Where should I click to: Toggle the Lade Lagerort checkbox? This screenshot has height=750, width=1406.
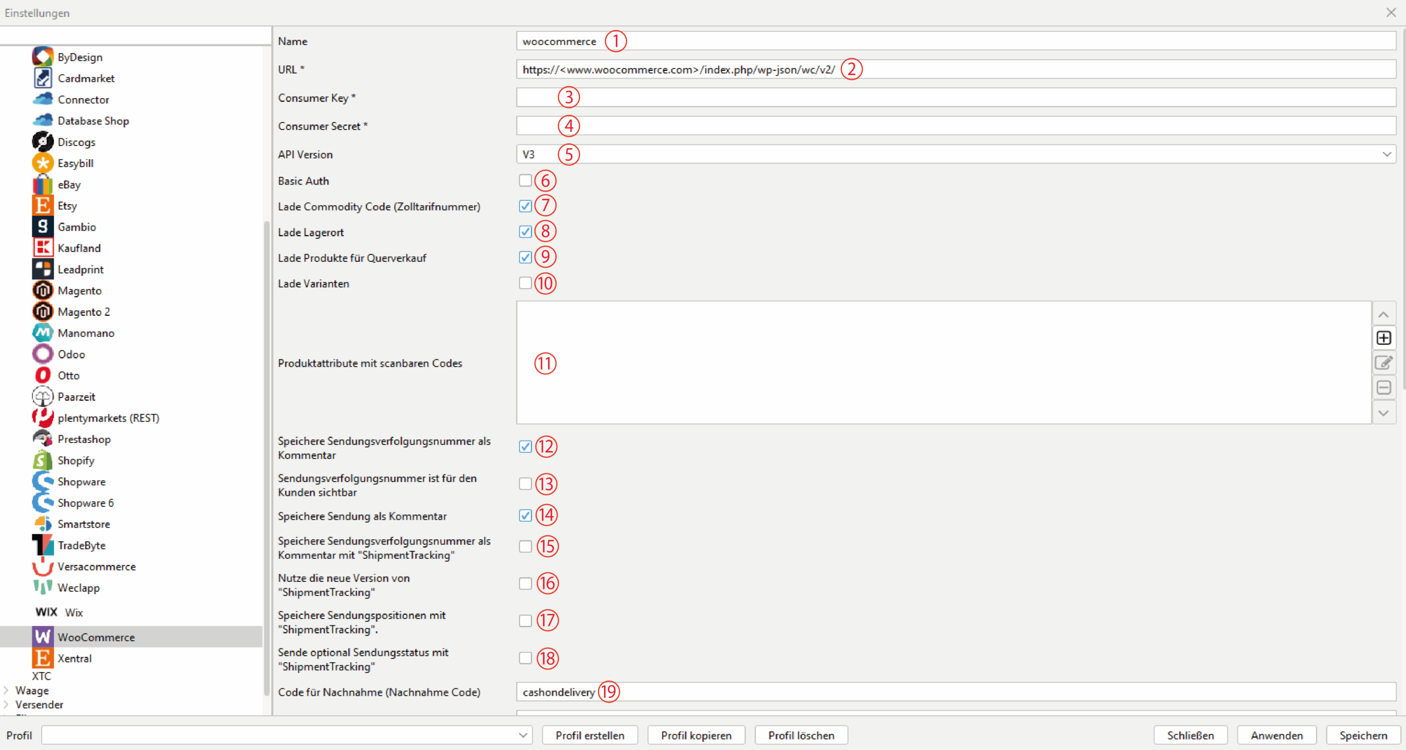[x=525, y=232]
